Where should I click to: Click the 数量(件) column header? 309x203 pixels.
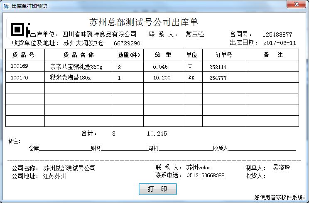point(128,55)
